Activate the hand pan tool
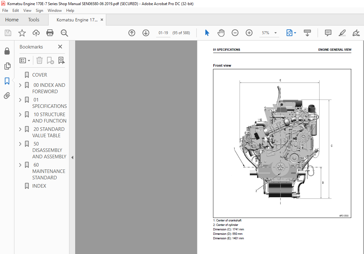Screen dimensions: 364x254 click(221, 33)
